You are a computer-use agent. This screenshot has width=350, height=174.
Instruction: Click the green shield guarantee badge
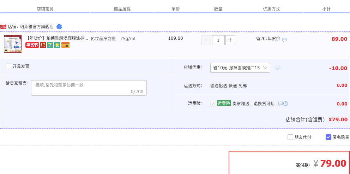tap(57, 45)
